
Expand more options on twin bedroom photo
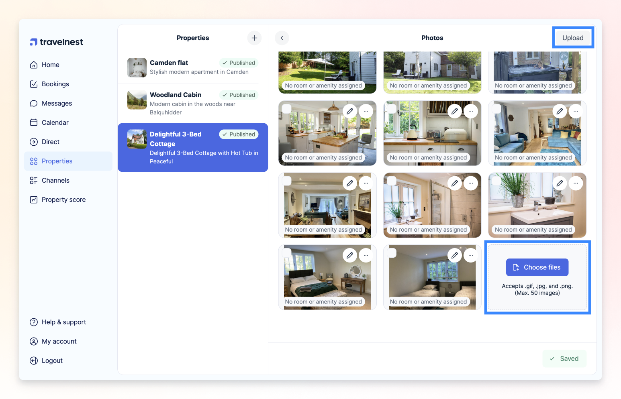click(471, 255)
